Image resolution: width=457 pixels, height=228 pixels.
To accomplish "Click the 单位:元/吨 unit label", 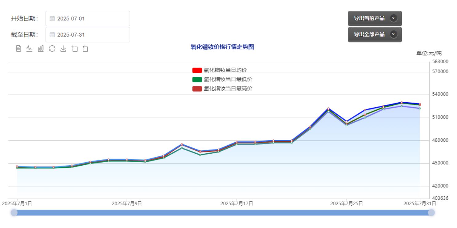I will 429,53.
